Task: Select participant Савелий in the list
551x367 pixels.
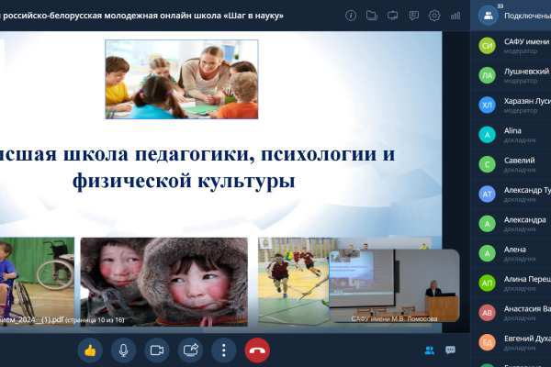Action: coord(516,164)
